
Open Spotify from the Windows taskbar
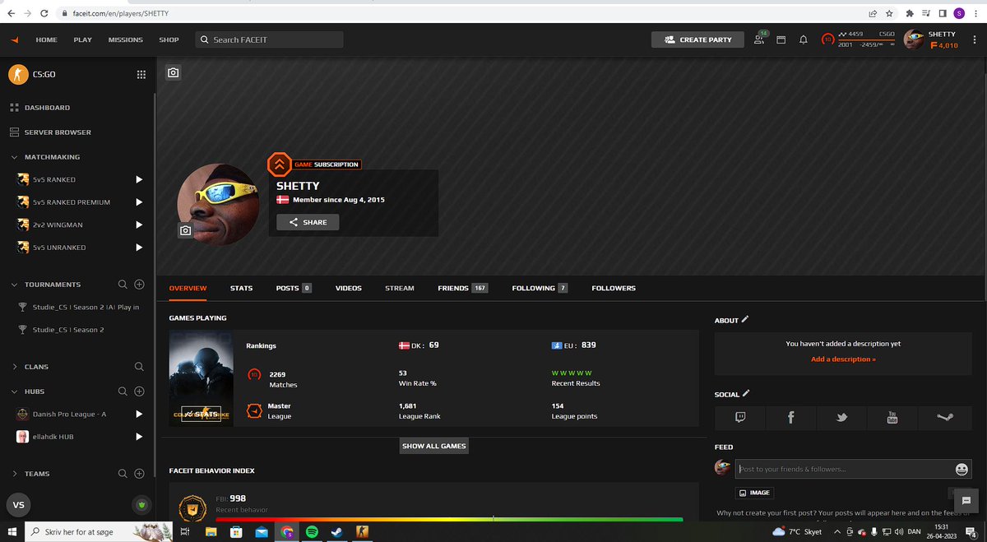[x=312, y=532]
